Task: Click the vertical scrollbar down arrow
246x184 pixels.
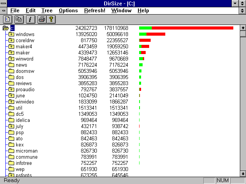Action: tap(243, 174)
